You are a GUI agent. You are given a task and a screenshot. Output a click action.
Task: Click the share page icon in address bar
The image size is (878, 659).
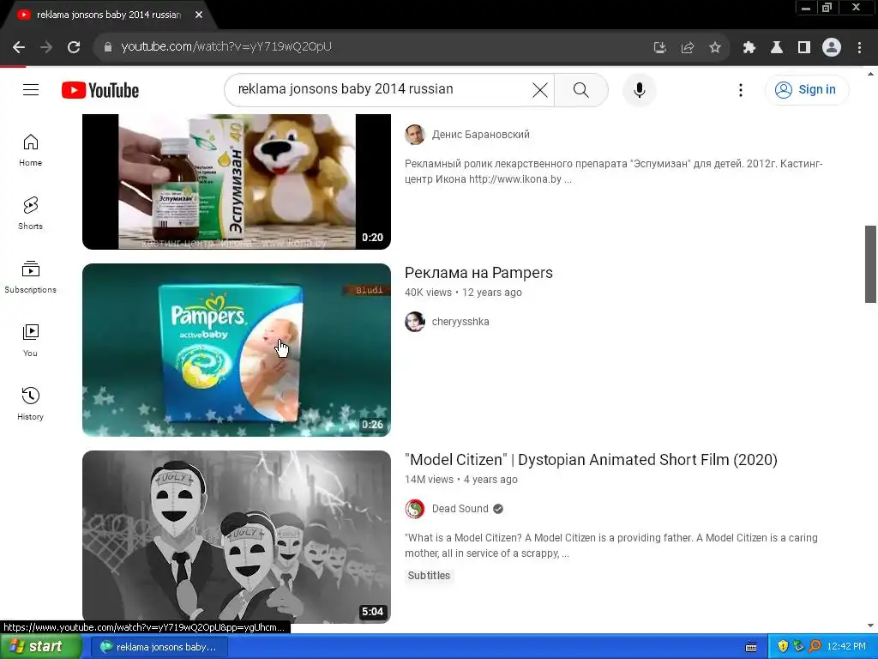(x=688, y=47)
